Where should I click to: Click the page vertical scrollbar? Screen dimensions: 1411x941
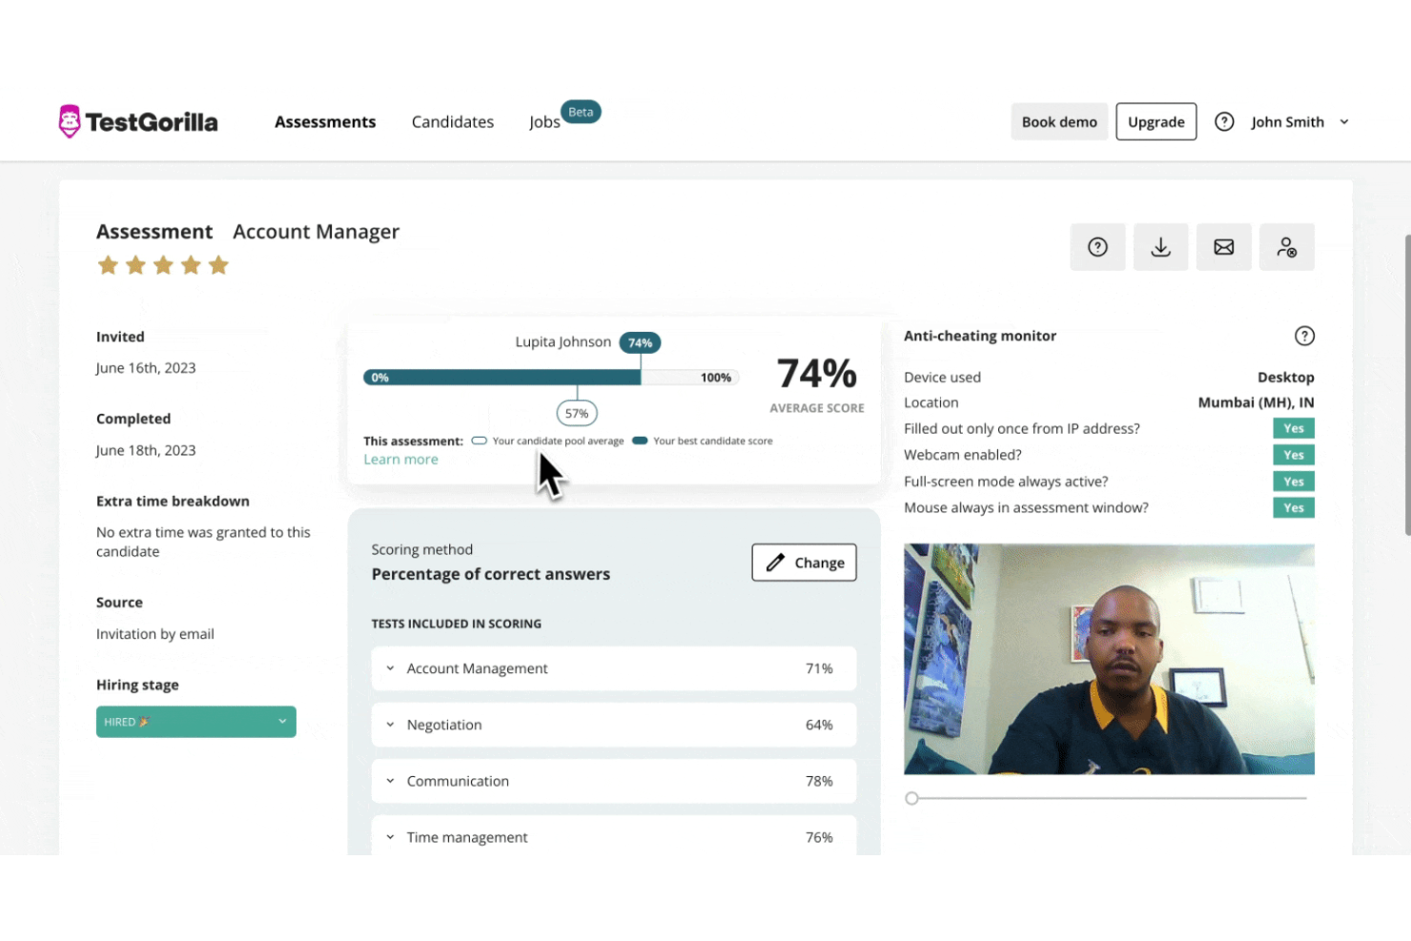[x=1407, y=385]
